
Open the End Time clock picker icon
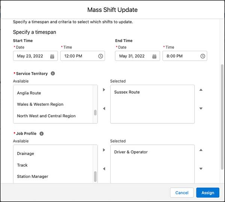(x=202, y=56)
